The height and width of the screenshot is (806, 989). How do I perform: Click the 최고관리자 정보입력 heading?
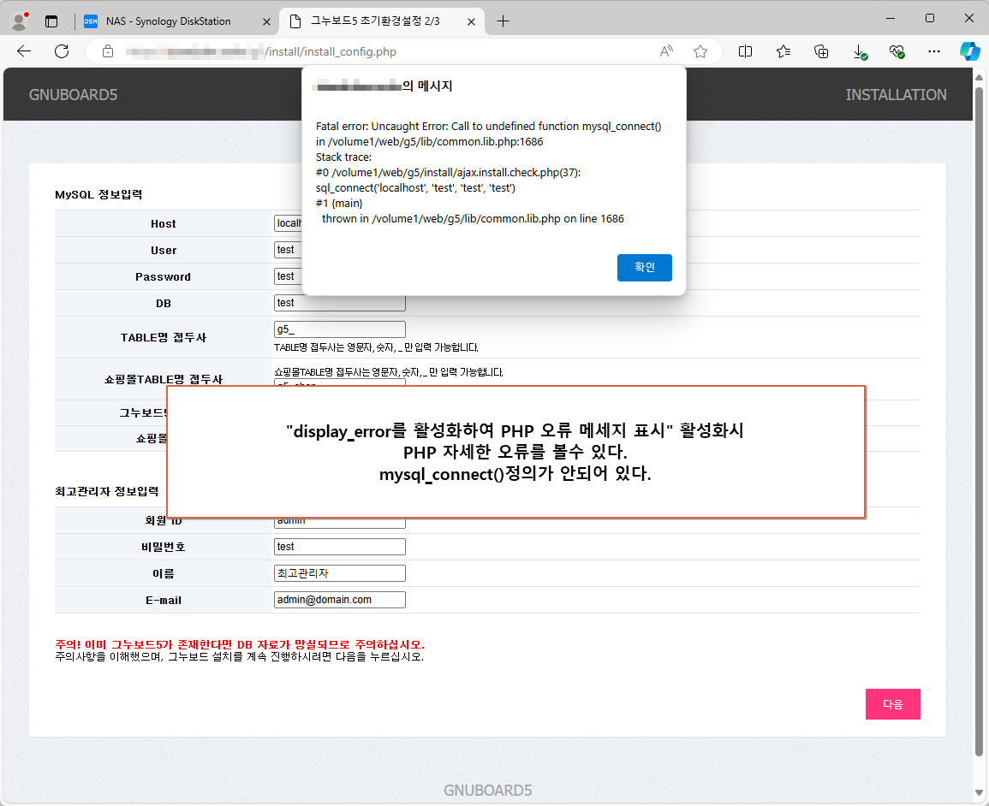click(x=106, y=491)
